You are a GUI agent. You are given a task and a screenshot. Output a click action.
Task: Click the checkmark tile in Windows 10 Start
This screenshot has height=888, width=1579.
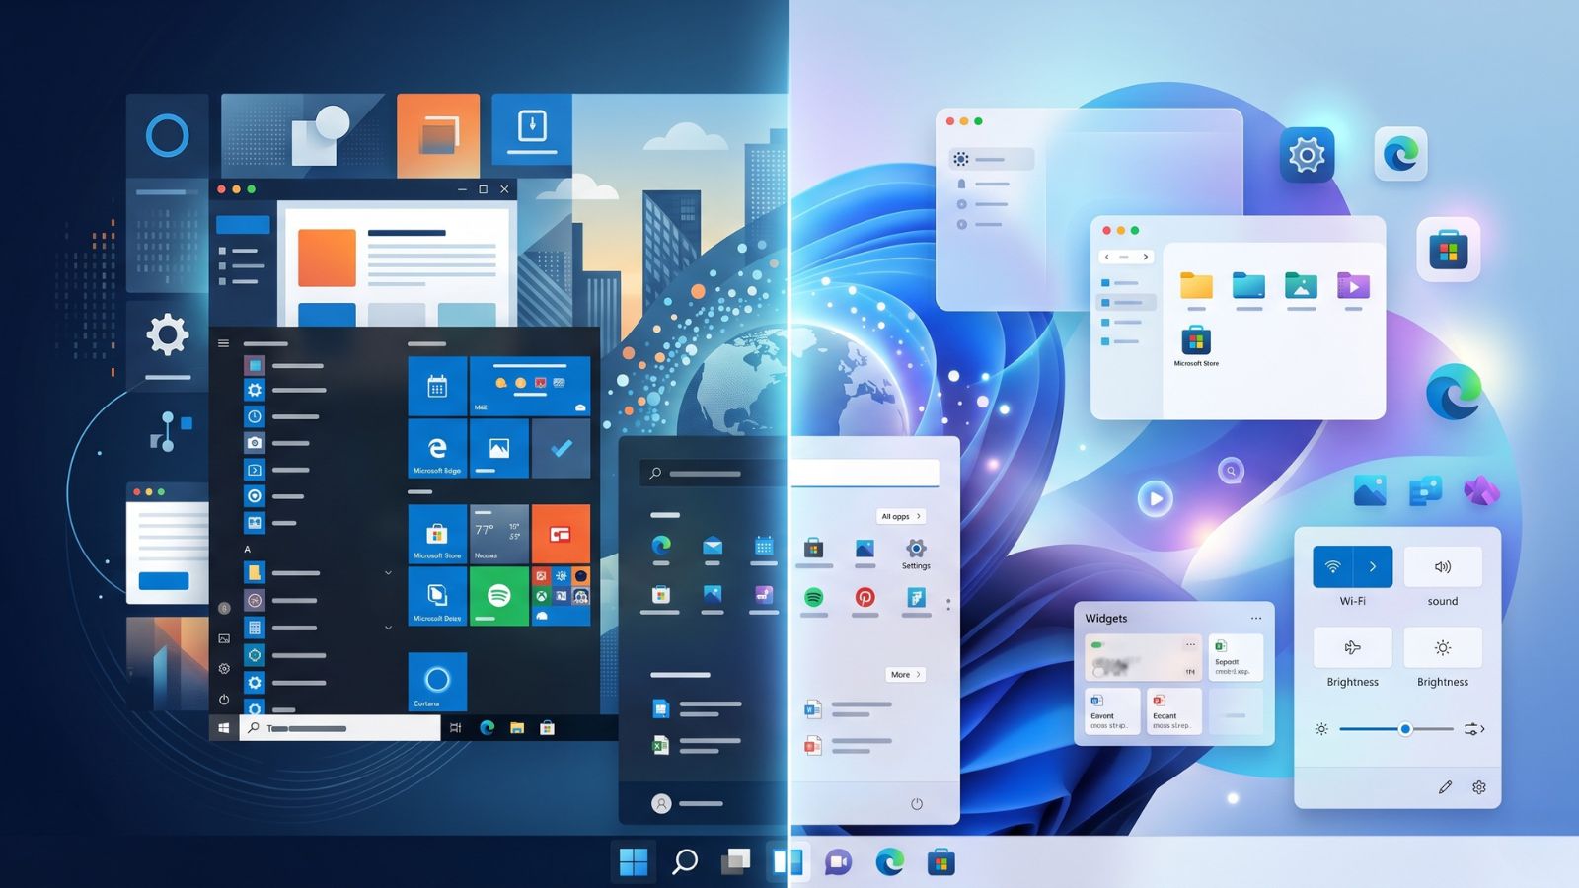(561, 449)
